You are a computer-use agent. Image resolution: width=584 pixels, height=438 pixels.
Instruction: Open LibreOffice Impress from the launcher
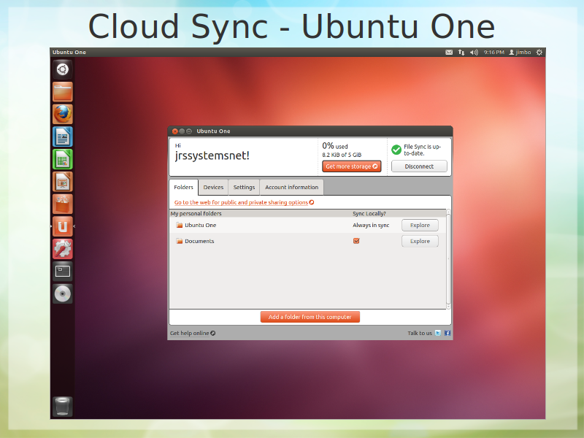pyautogui.click(x=63, y=182)
